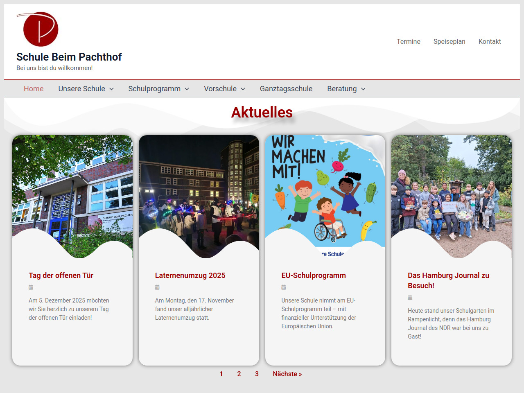The image size is (524, 393).
Task: Expand the Beratung menu chevron
Action: pyautogui.click(x=363, y=89)
